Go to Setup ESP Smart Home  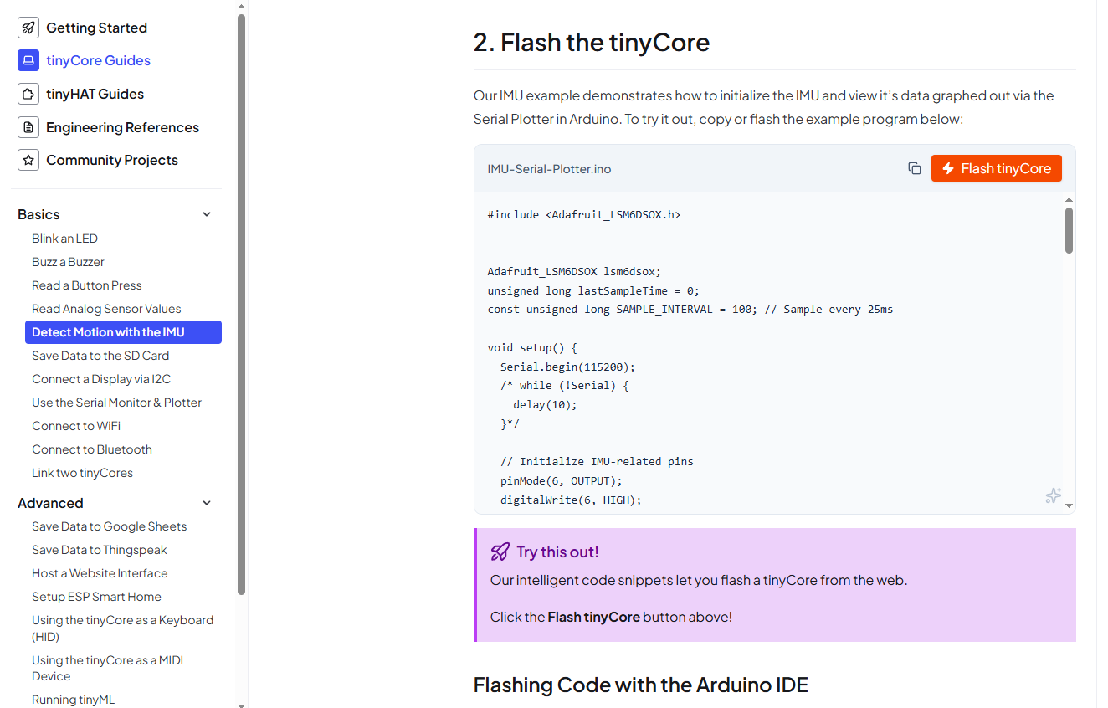click(96, 597)
